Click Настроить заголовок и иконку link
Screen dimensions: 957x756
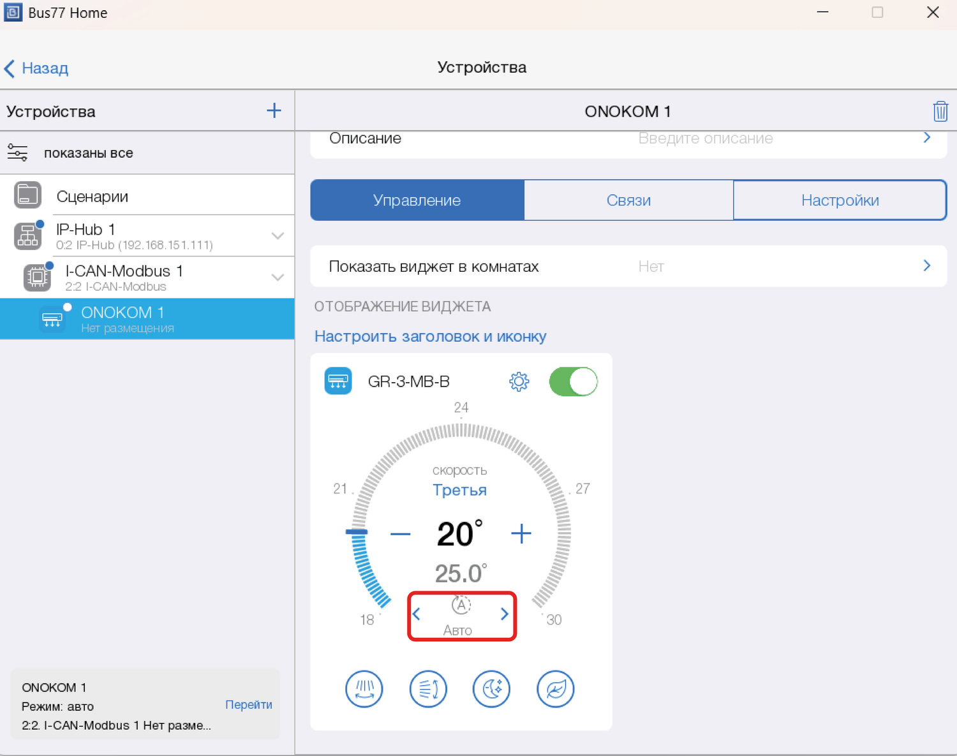point(430,336)
